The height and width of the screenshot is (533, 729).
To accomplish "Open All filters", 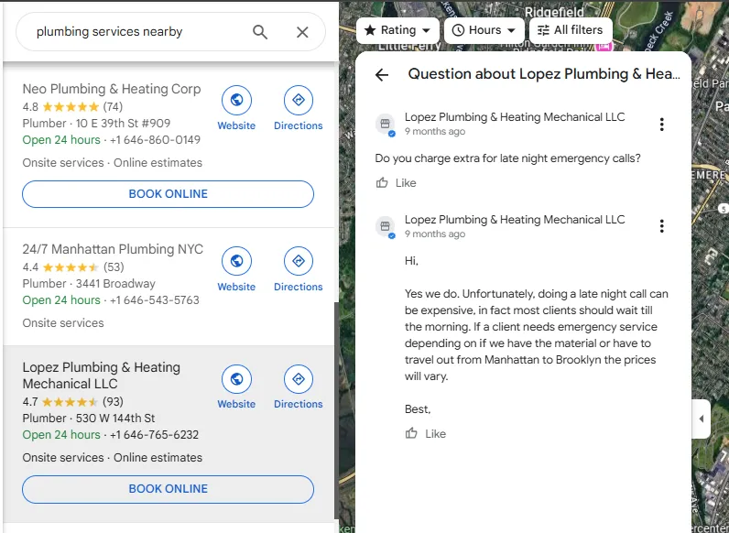I will click(571, 30).
